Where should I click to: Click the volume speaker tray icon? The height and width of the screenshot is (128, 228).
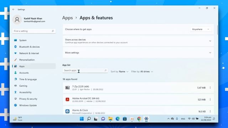pyautogui.click(x=193, y=118)
